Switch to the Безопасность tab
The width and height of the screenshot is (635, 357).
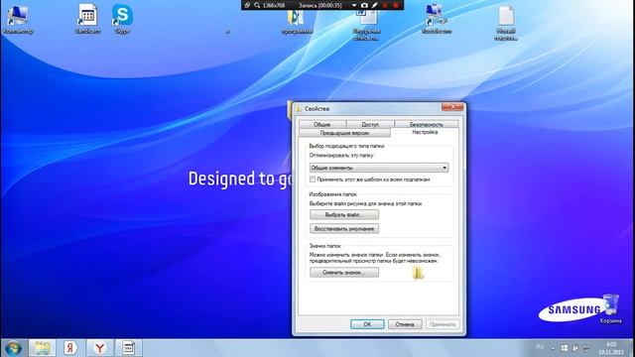426,124
